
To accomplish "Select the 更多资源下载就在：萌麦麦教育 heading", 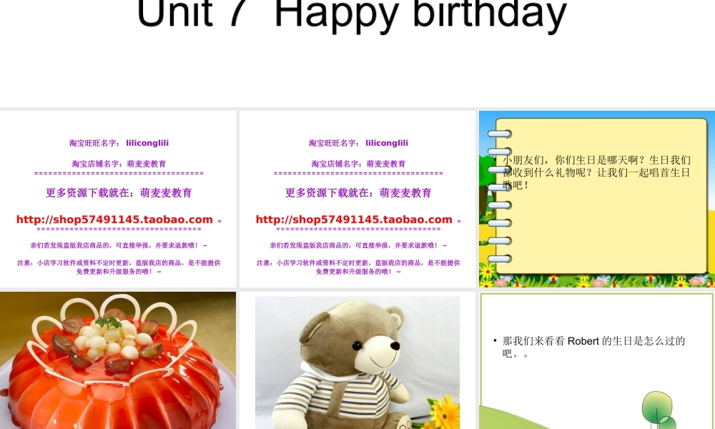I will pos(118,192).
